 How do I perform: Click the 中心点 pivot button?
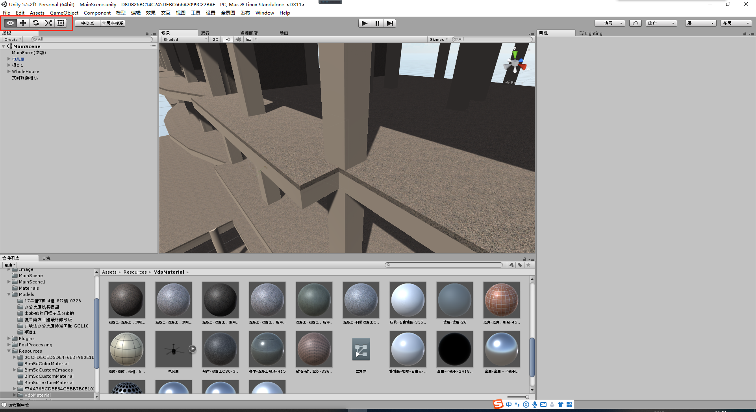click(87, 23)
